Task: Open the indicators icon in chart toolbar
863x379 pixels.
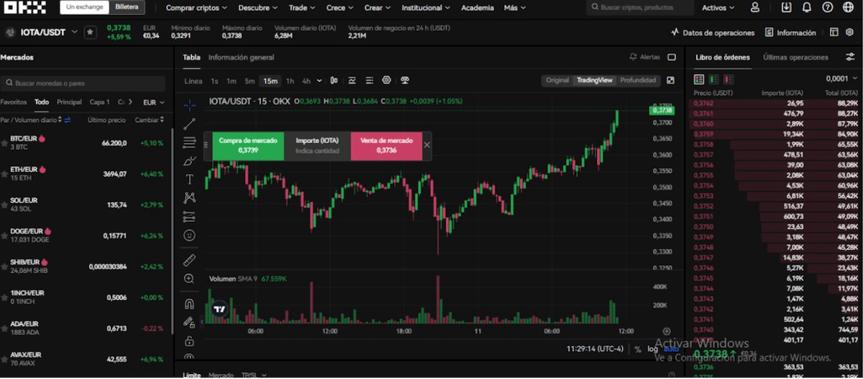Action: point(352,81)
